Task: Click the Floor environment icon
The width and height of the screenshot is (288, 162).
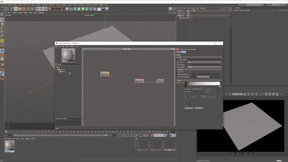Action: click(99, 9)
